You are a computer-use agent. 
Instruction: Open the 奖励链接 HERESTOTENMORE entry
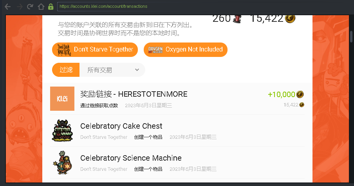[177, 99]
